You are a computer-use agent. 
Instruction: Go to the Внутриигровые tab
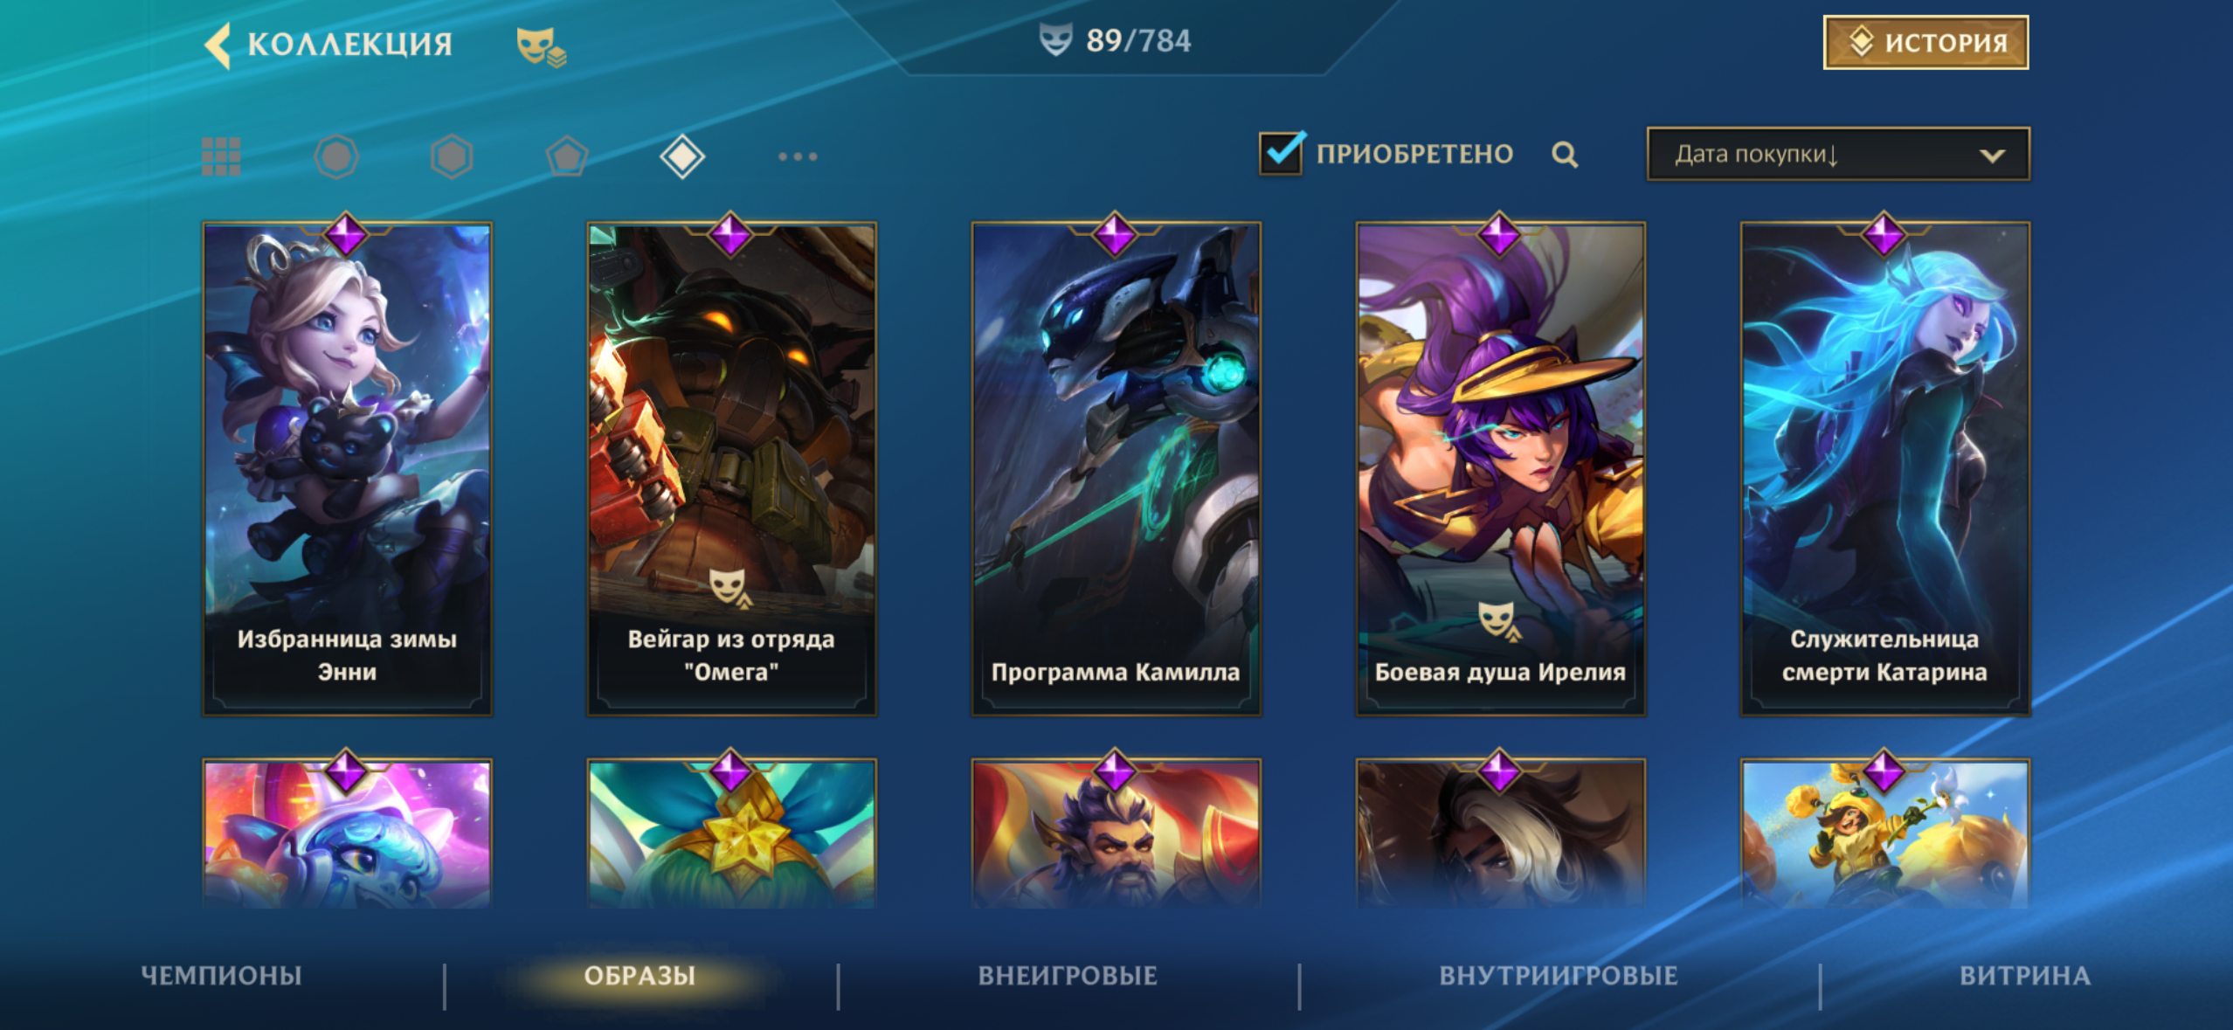pyautogui.click(x=1559, y=975)
